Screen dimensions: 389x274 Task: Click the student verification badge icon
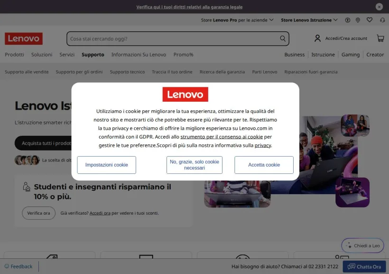tap(26, 187)
